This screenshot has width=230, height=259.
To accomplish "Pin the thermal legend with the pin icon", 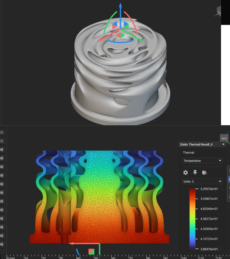I will 195,172.
